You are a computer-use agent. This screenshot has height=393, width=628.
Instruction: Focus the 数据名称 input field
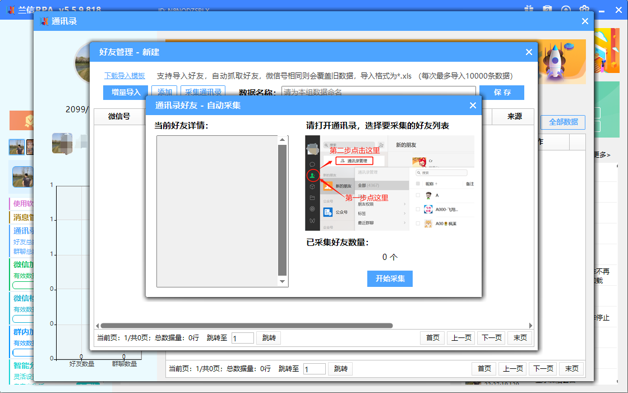click(x=378, y=93)
